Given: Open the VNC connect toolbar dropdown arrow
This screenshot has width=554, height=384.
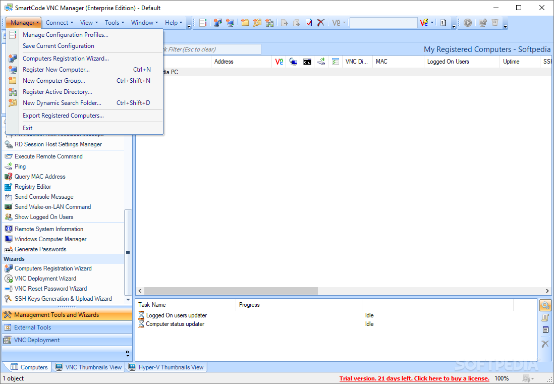Looking at the screenshot, I should [345, 23].
